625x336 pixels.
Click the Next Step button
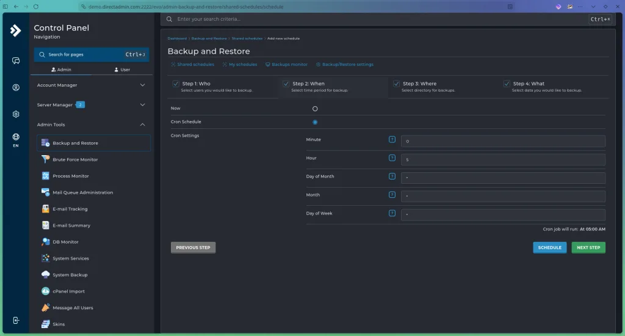[588, 247]
